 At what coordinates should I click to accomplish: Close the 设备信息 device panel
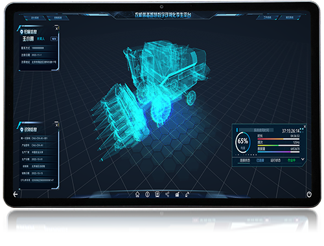point(56,125)
